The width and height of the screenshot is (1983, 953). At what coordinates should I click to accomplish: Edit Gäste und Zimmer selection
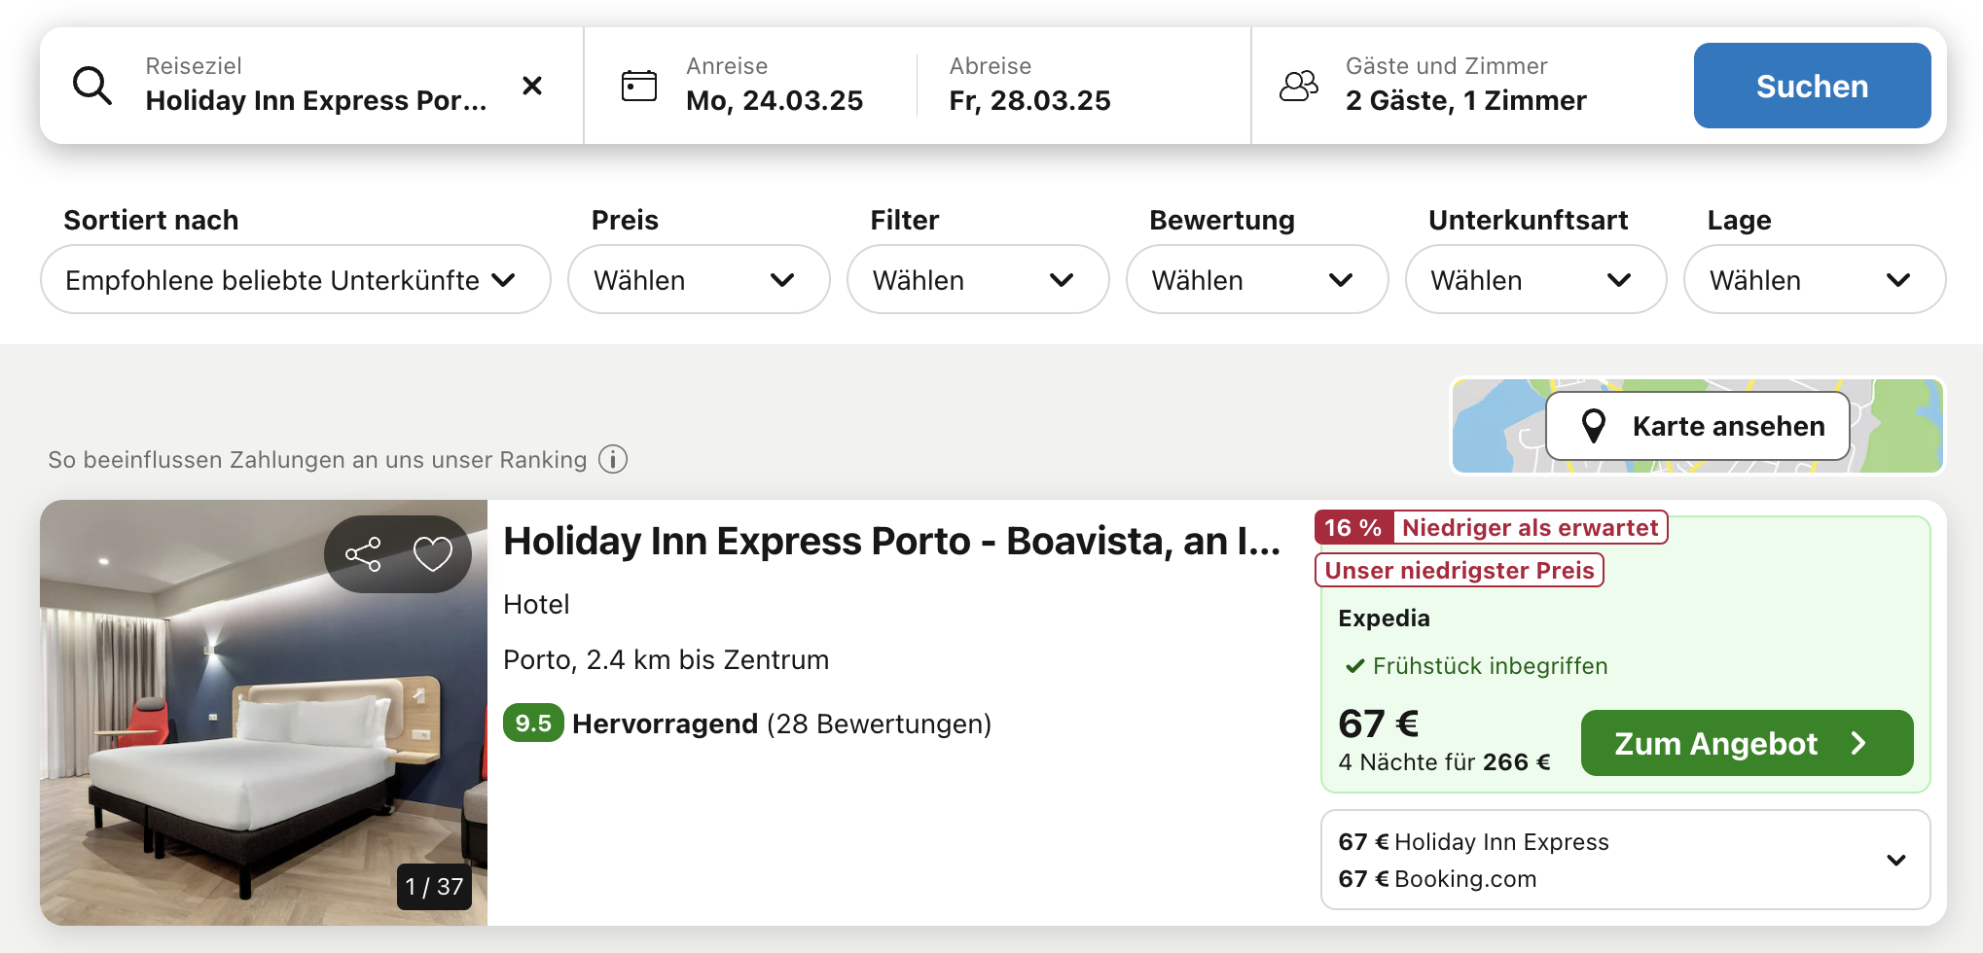pos(1466,86)
